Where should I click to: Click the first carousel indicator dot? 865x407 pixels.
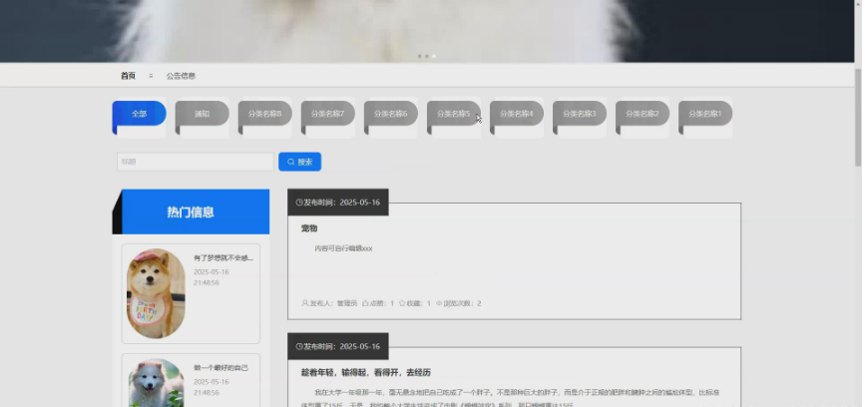pyautogui.click(x=420, y=56)
